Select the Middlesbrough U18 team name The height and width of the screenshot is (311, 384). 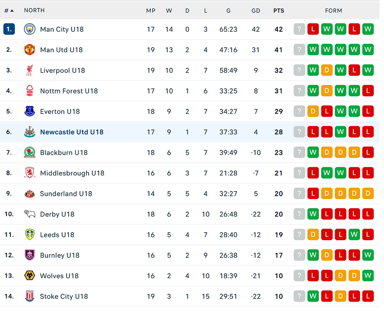72,173
